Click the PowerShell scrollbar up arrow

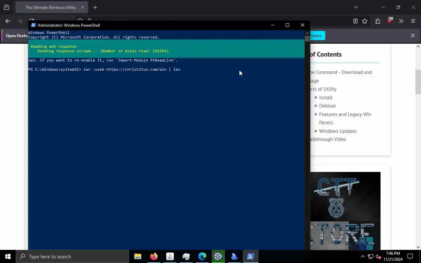tap(307, 33)
